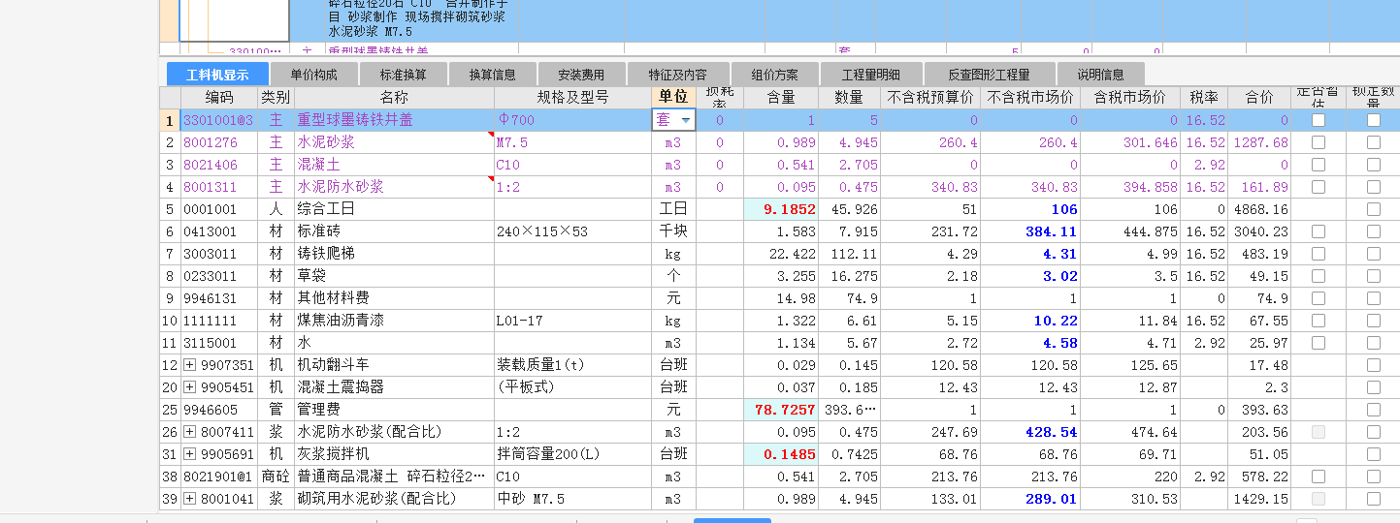Open the 工程量明细 tab
1400x523 pixels.
tap(870, 75)
